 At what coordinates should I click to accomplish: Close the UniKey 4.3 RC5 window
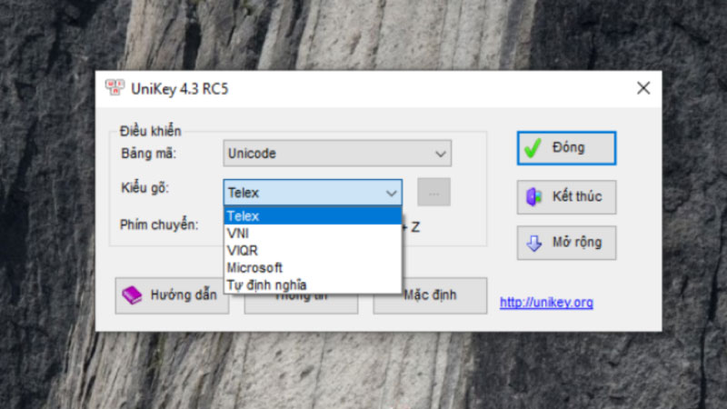tap(643, 88)
